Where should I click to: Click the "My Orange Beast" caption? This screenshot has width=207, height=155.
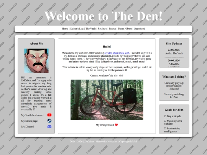click(105, 125)
